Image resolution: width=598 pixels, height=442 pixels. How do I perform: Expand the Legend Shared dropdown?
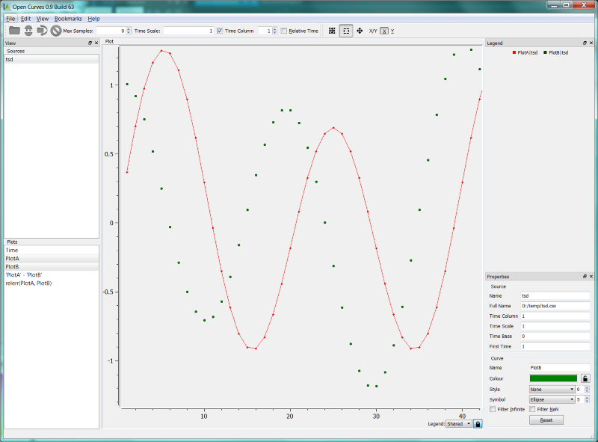459,423
